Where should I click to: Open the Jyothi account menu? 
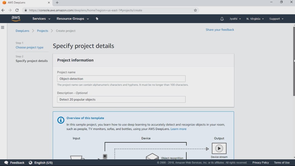tap(235, 19)
